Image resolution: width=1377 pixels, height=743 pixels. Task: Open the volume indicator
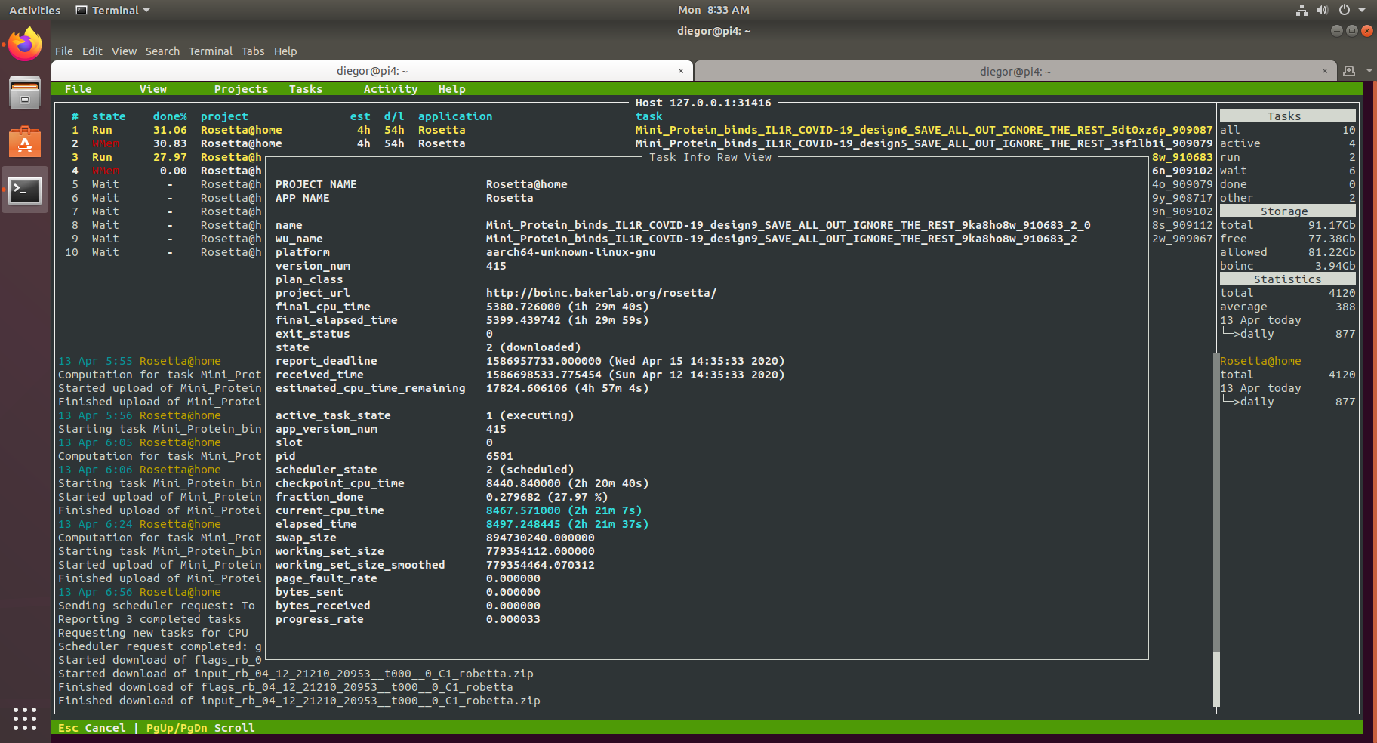tap(1323, 10)
